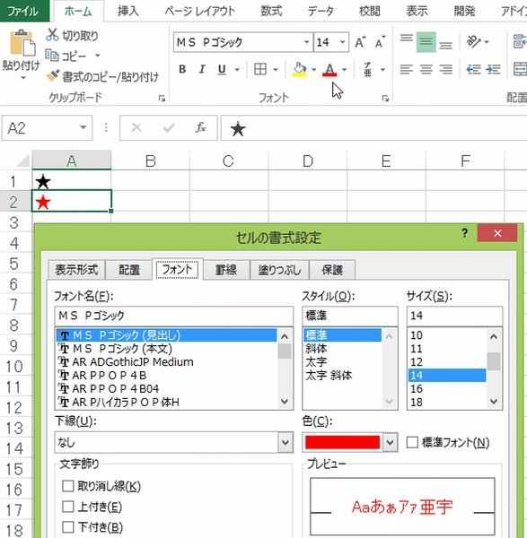Choose ＭＳ Ｐゴシック (本文) font
Image resolution: width=527 pixels, height=538 pixels.
point(122,348)
